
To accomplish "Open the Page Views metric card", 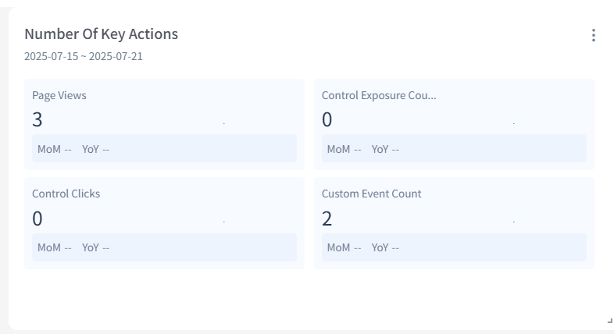I will pyautogui.click(x=59, y=95).
